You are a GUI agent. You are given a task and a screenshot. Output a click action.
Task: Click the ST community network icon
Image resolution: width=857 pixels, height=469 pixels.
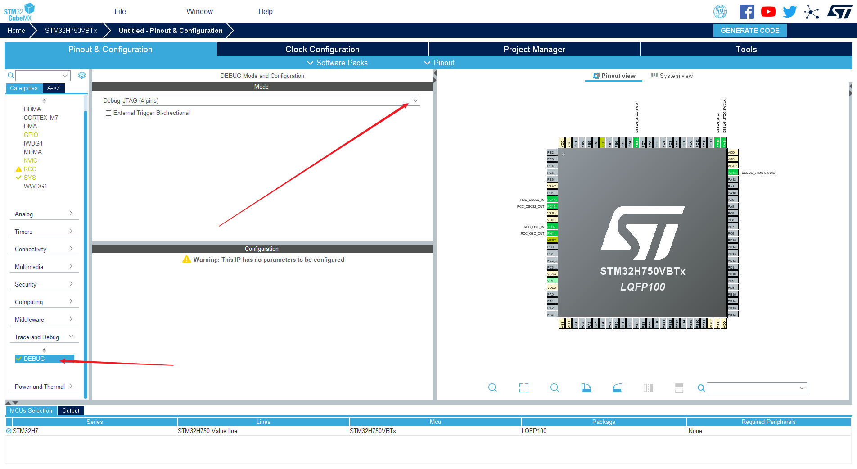(x=812, y=12)
